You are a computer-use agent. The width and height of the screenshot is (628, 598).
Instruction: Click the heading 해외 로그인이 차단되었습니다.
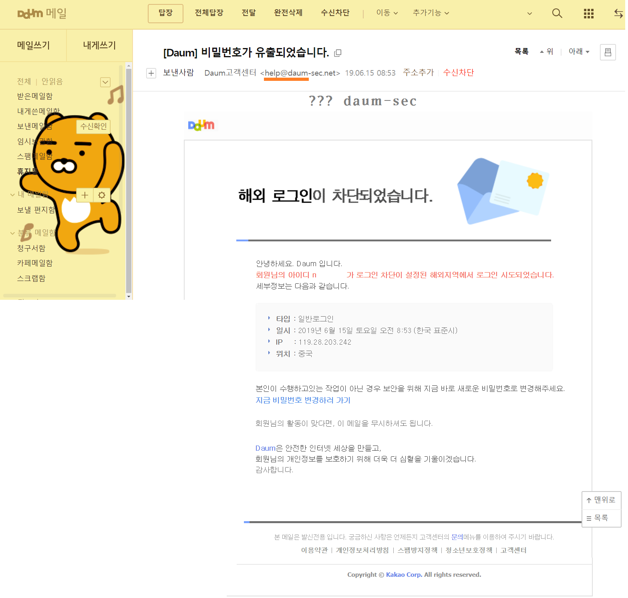coord(336,196)
